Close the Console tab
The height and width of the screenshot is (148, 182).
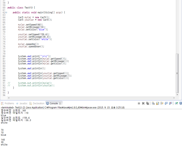click(60, 103)
